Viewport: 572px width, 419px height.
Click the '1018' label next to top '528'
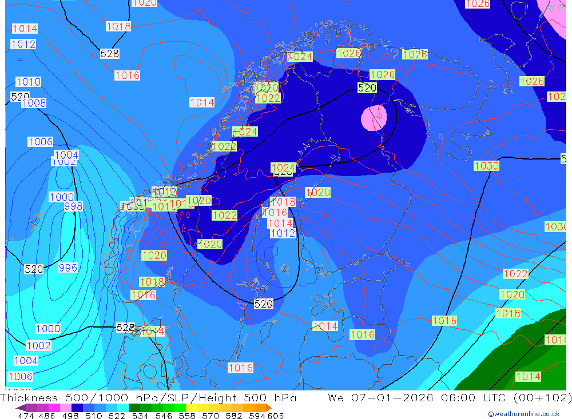point(118,26)
